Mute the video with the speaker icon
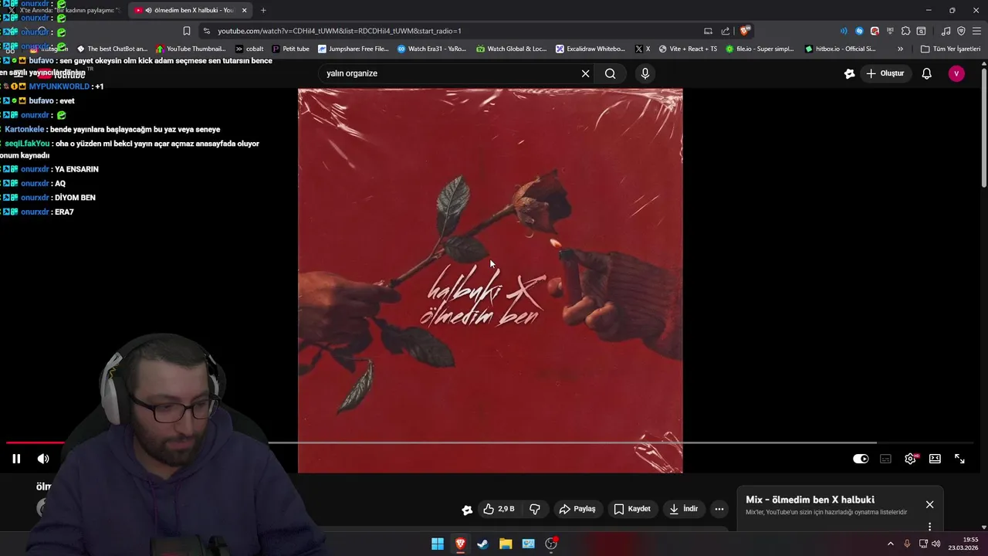 pyautogui.click(x=43, y=459)
